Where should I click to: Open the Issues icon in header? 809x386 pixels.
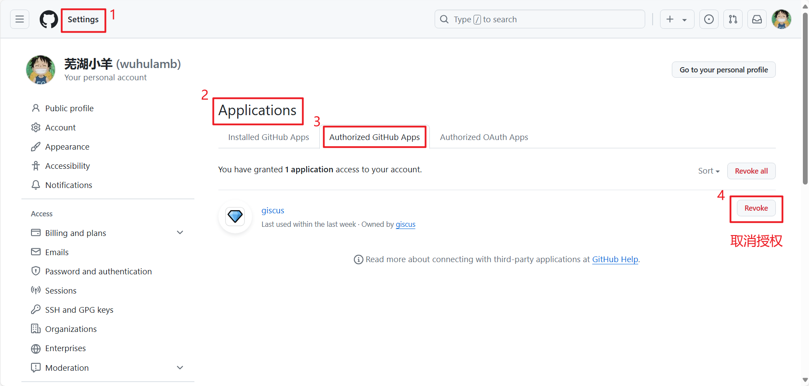pyautogui.click(x=709, y=19)
